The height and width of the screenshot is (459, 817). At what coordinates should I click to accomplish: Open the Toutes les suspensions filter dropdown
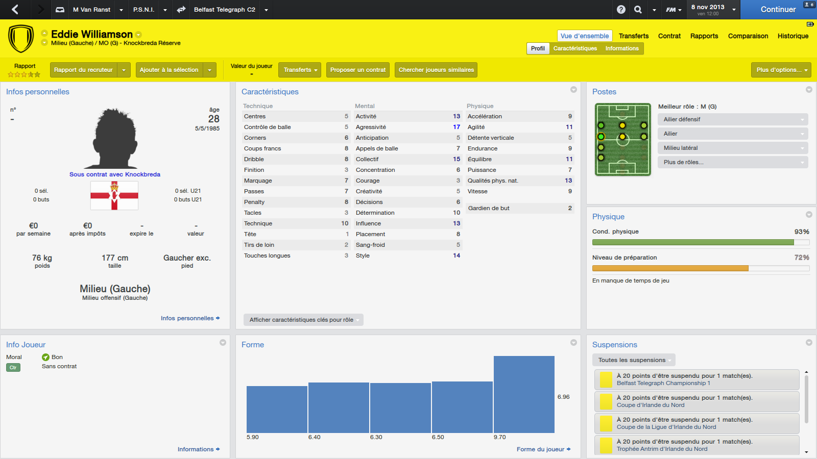634,360
